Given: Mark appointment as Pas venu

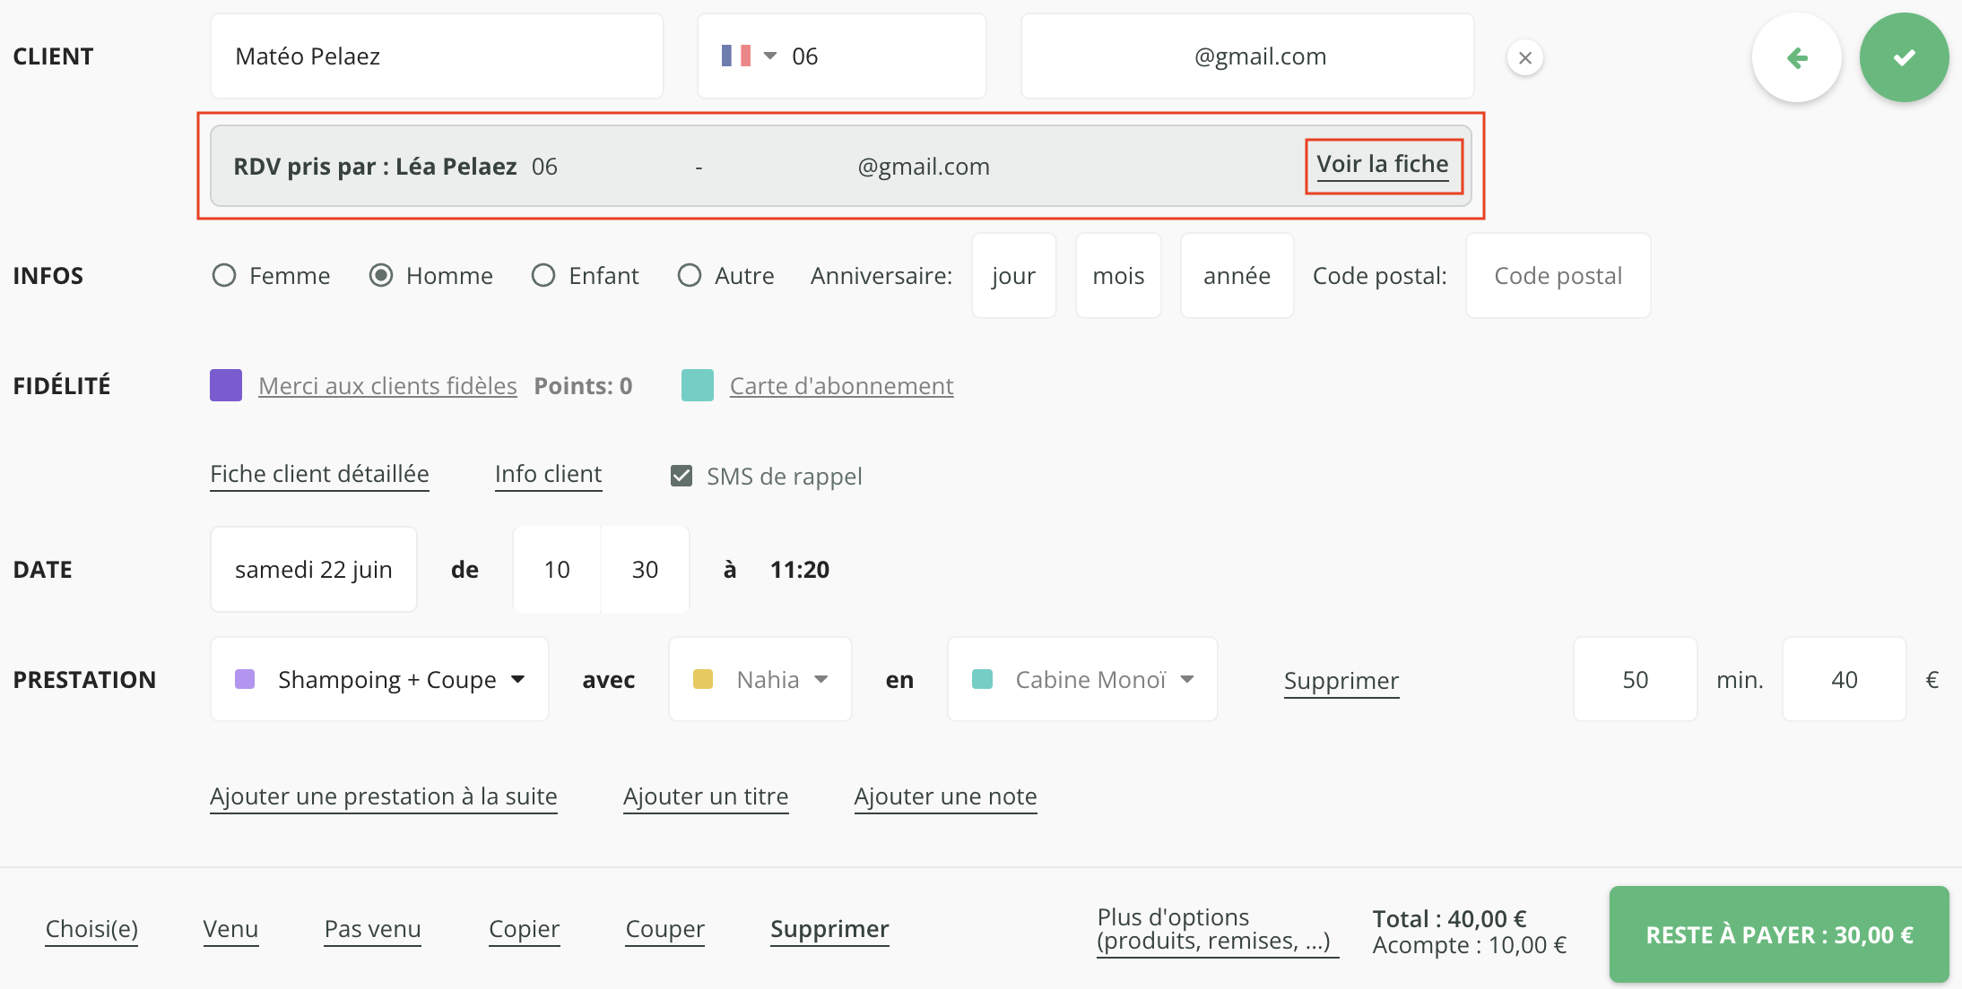Looking at the screenshot, I should tap(372, 929).
